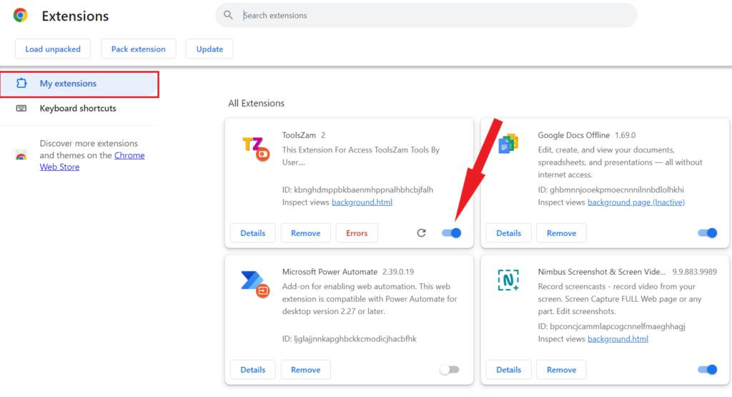The width and height of the screenshot is (732, 397).
Task: Click the Google Docs Offline icon
Action: pyautogui.click(x=508, y=143)
